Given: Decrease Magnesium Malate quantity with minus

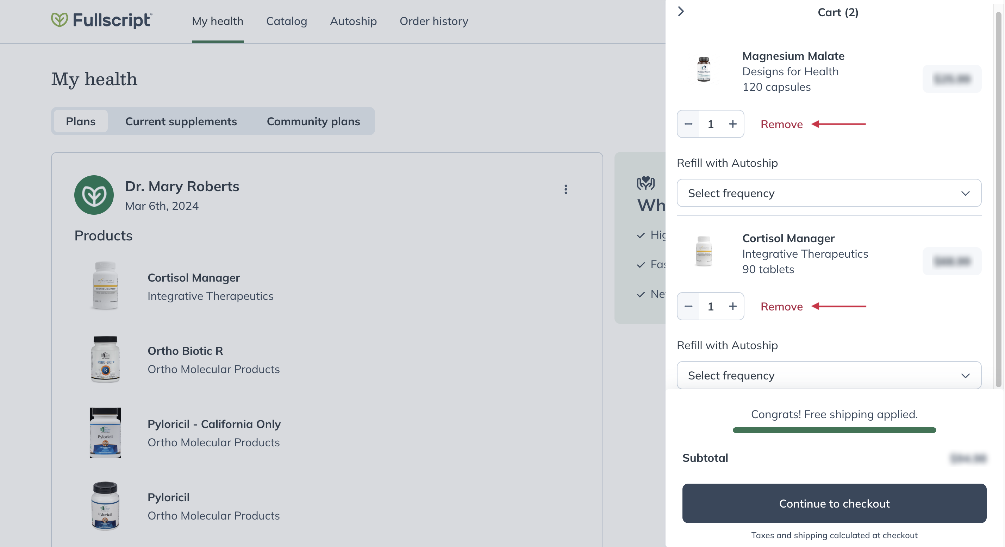Looking at the screenshot, I should click(688, 124).
